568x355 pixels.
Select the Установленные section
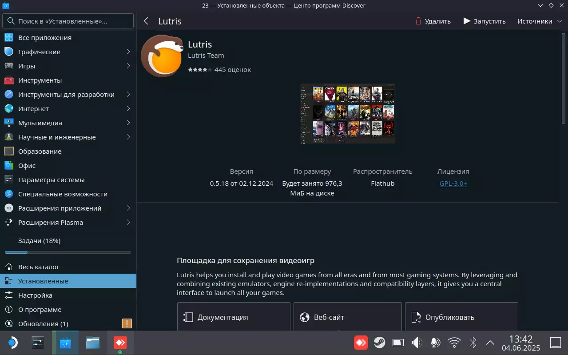[68, 281]
